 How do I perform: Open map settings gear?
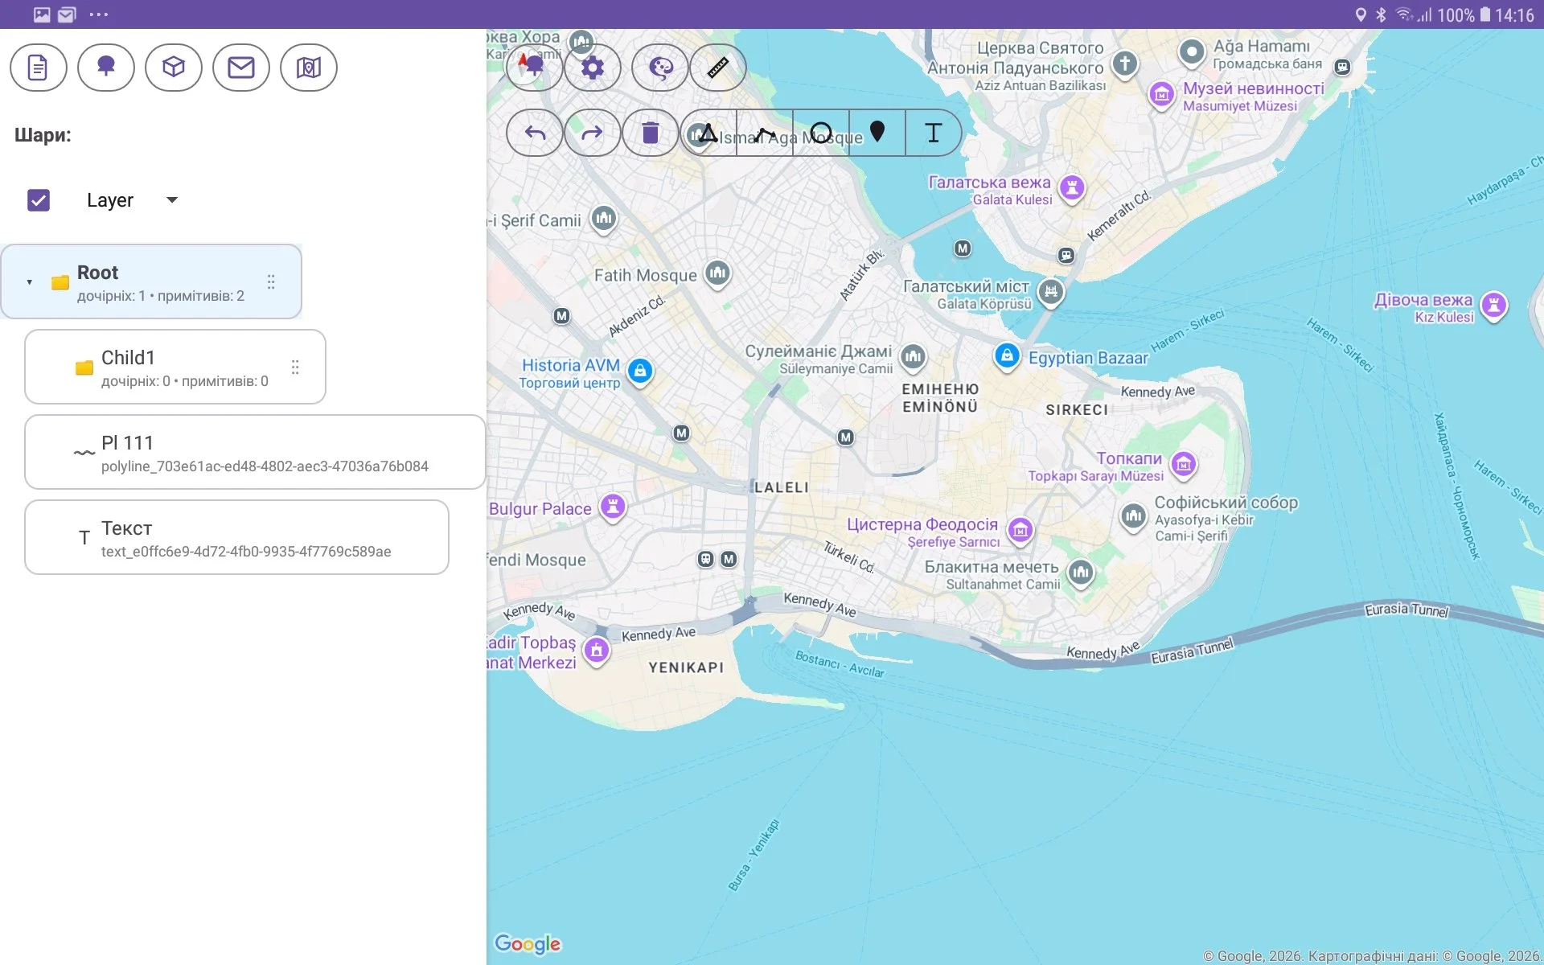593,67
